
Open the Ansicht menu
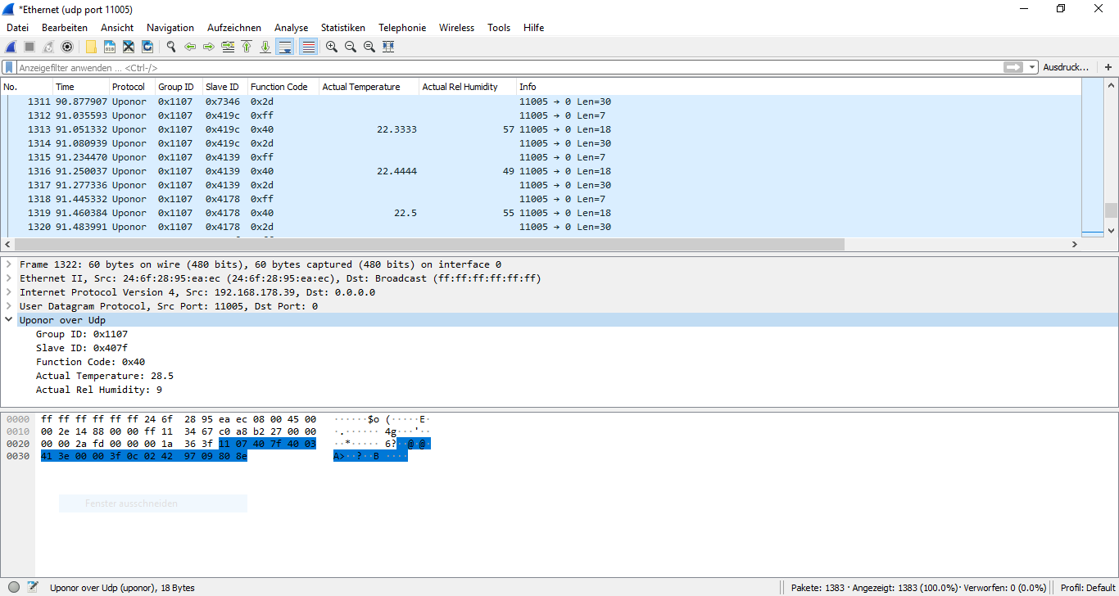(117, 28)
